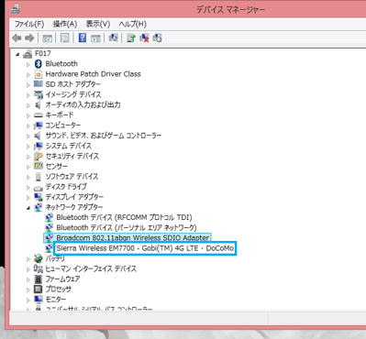Click the Update driver software toolbar icon
366x339 pixels.
point(131,38)
